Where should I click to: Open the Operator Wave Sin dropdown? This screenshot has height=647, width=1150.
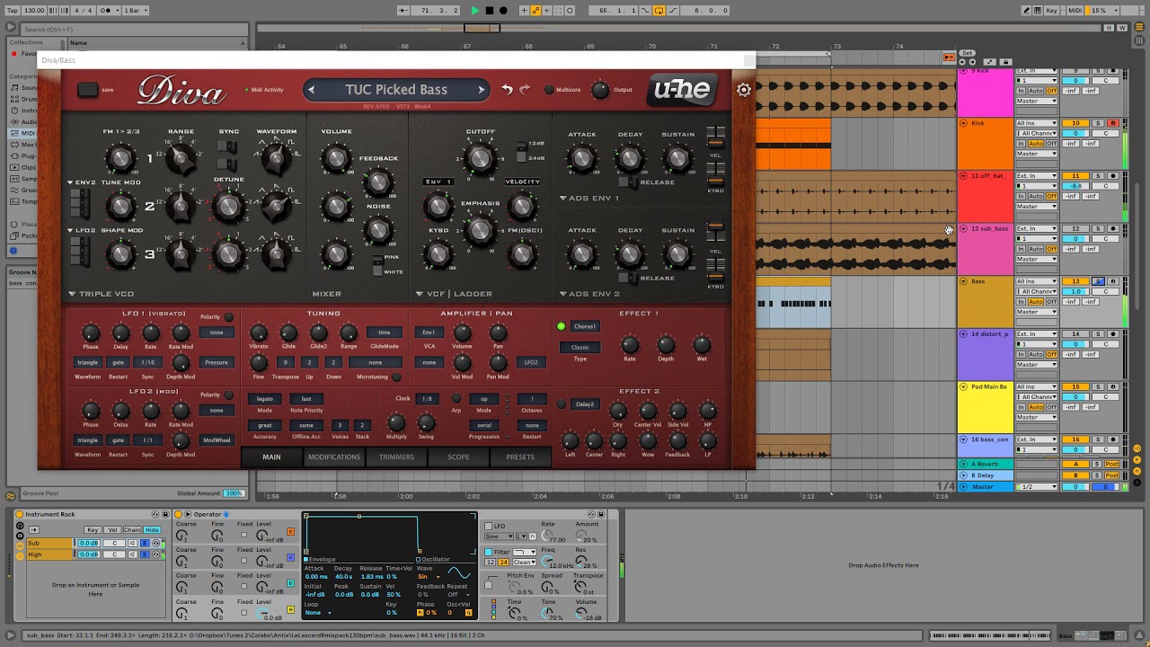tap(430, 577)
